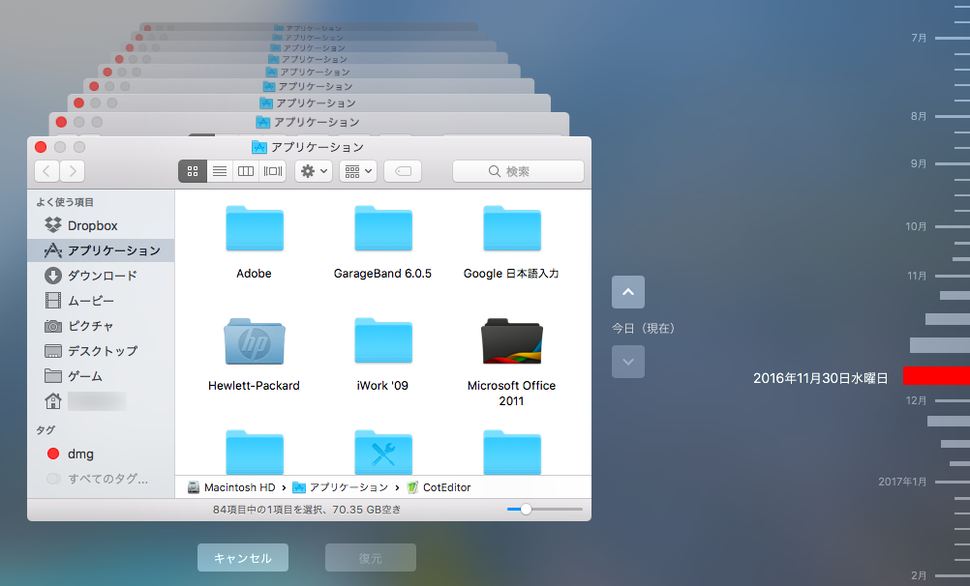Go back in Finder history
Viewport: 970px width, 586px height.
[47, 171]
